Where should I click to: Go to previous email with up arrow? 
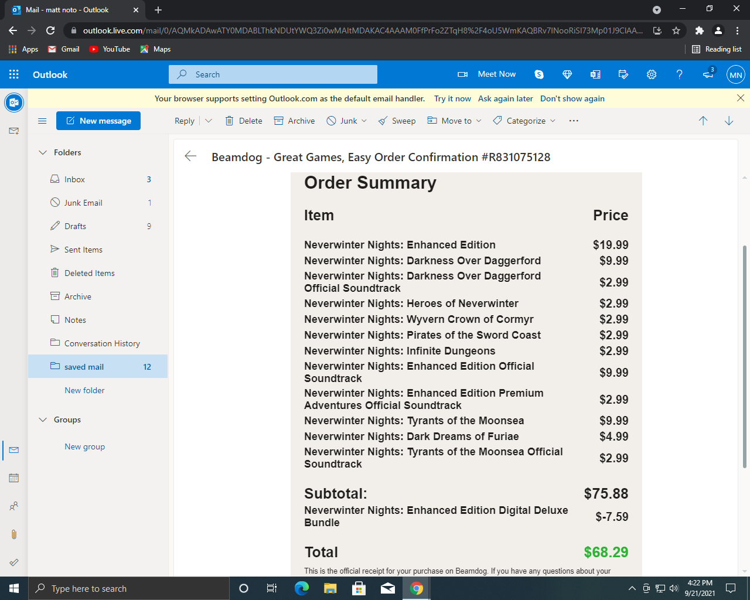[703, 121]
